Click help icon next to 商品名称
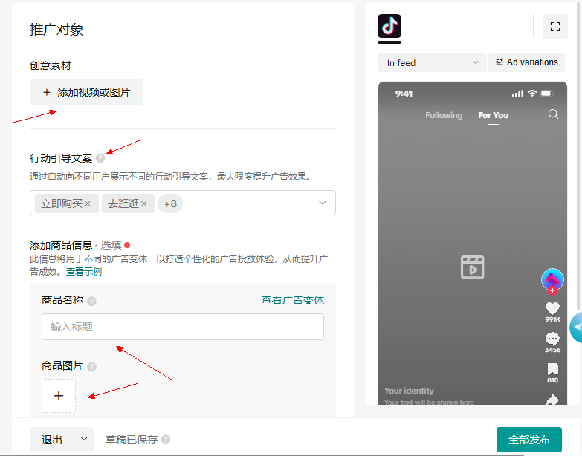 point(91,301)
